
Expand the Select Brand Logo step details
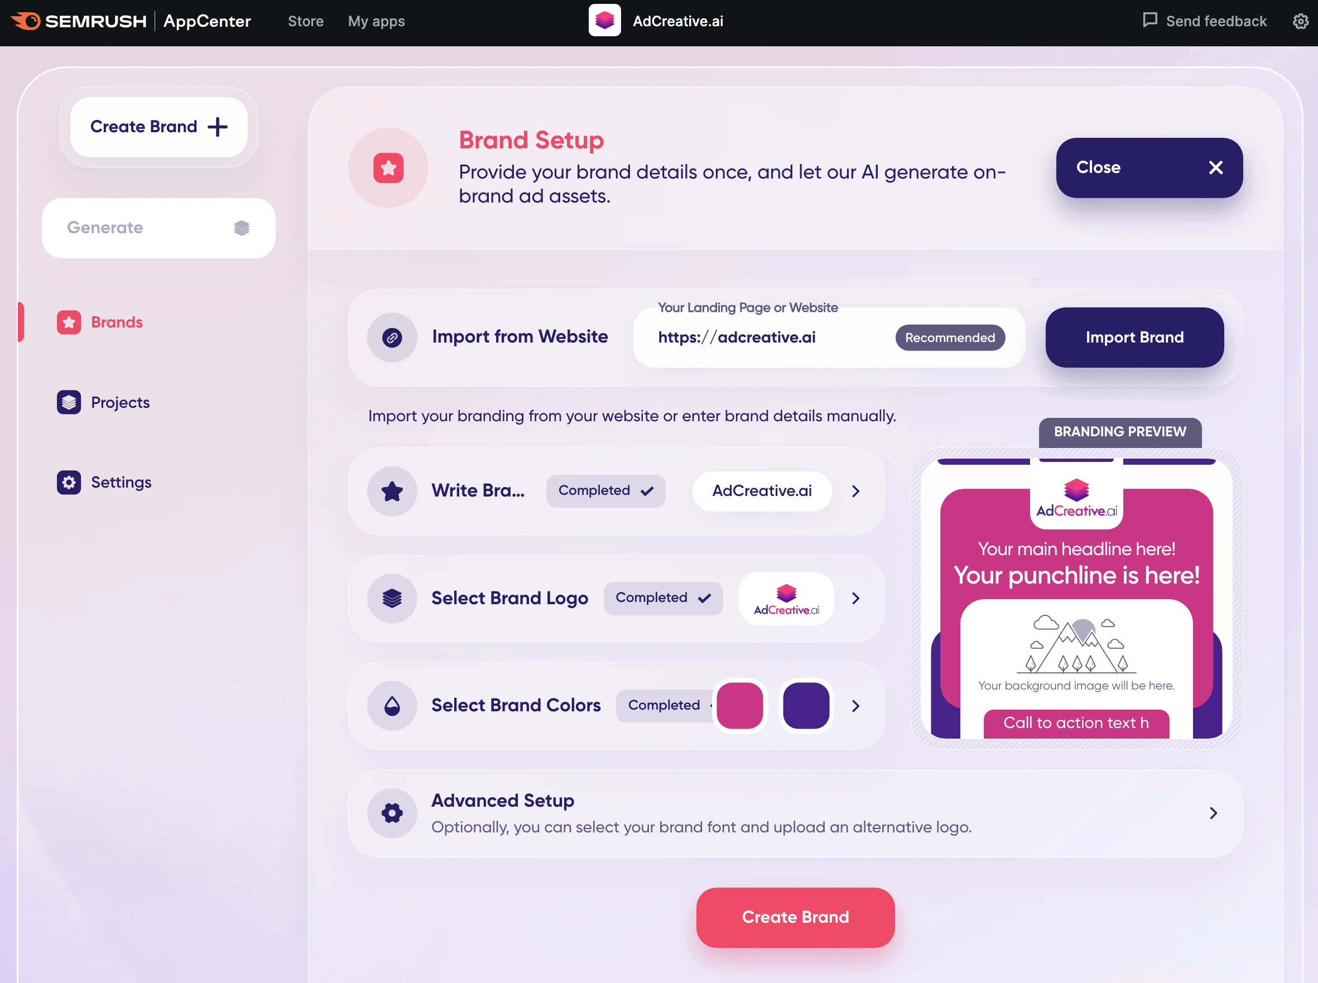tap(857, 598)
